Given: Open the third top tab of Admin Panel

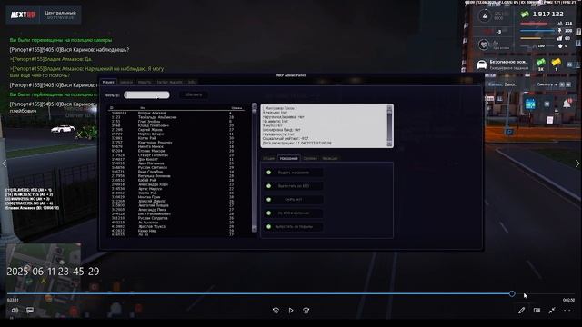Looking at the screenshot, I should tap(145, 82).
